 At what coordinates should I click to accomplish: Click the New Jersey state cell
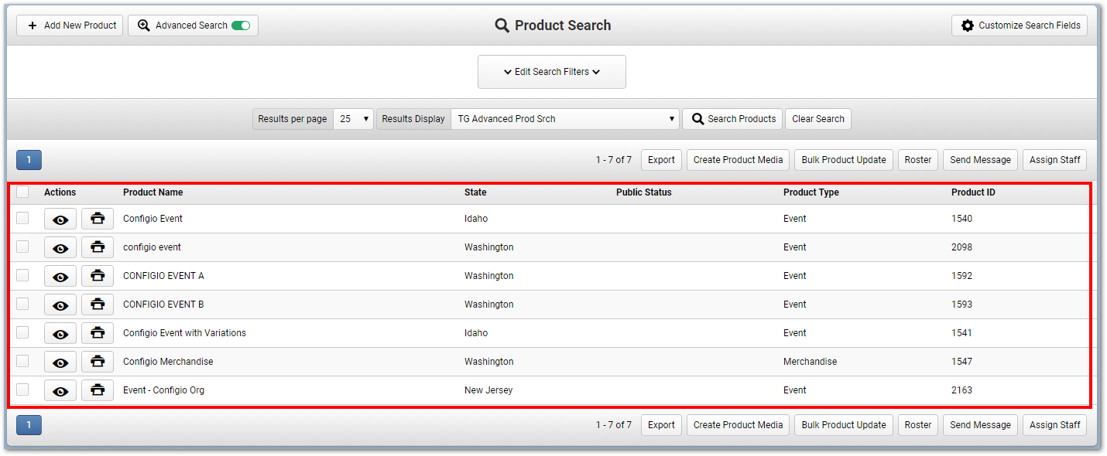pos(488,390)
